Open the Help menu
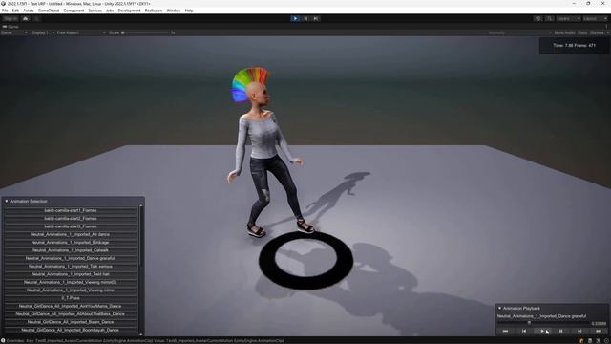The width and height of the screenshot is (611, 344). point(189,11)
